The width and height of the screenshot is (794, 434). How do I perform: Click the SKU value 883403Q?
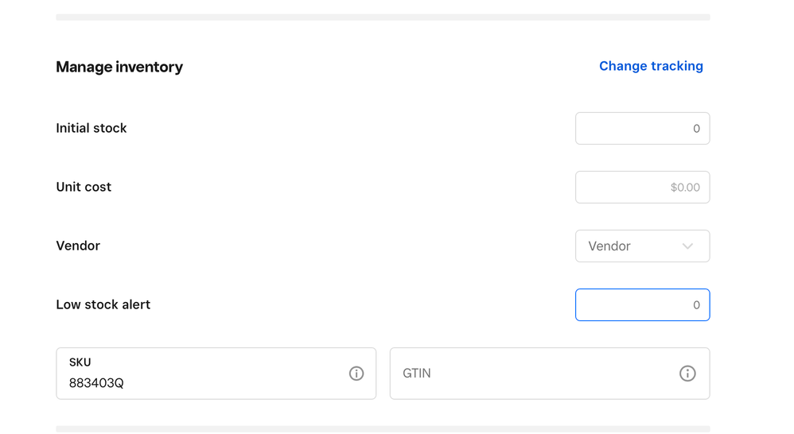point(96,383)
